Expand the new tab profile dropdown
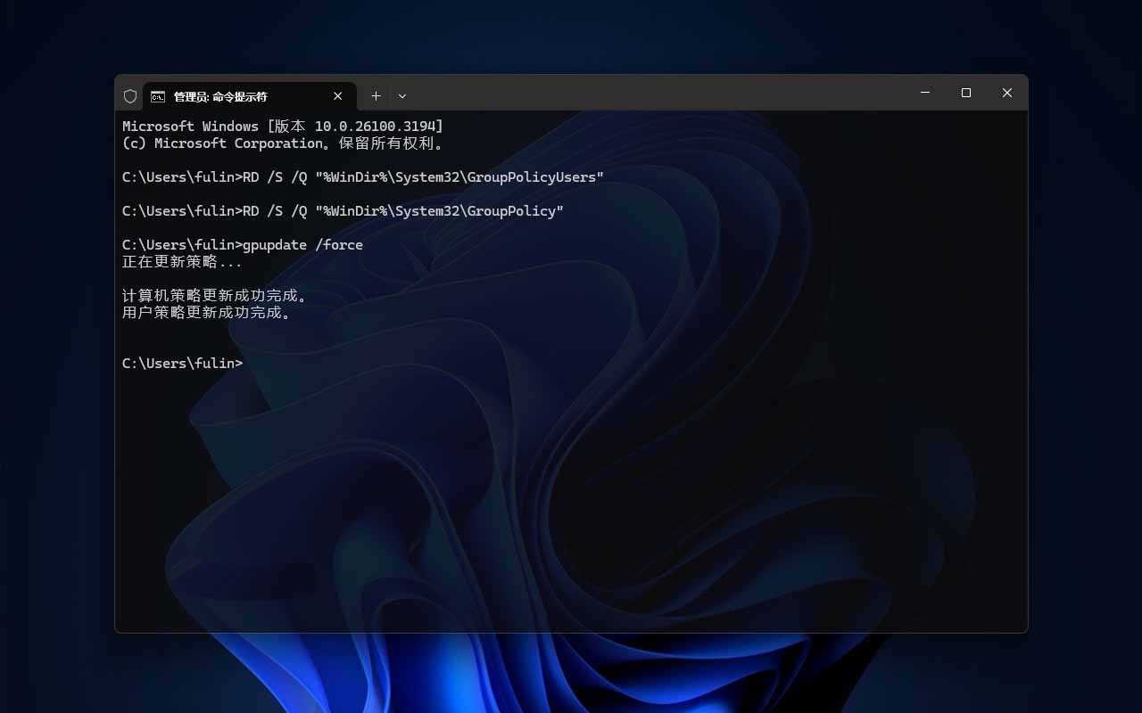The height and width of the screenshot is (713, 1142). (402, 96)
